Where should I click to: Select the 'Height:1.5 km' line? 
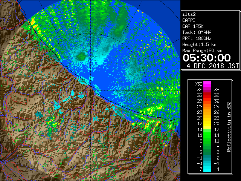199,44
